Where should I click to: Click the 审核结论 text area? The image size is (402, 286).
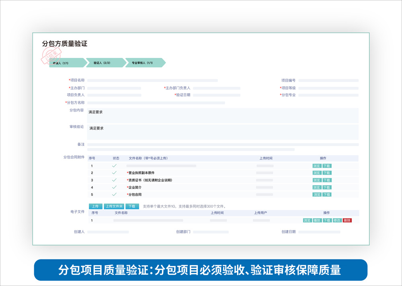pos(223,132)
